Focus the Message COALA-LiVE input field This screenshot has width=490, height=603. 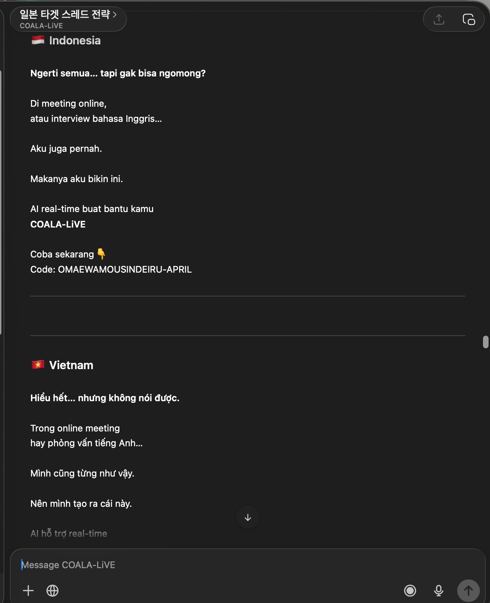pyautogui.click(x=211, y=565)
